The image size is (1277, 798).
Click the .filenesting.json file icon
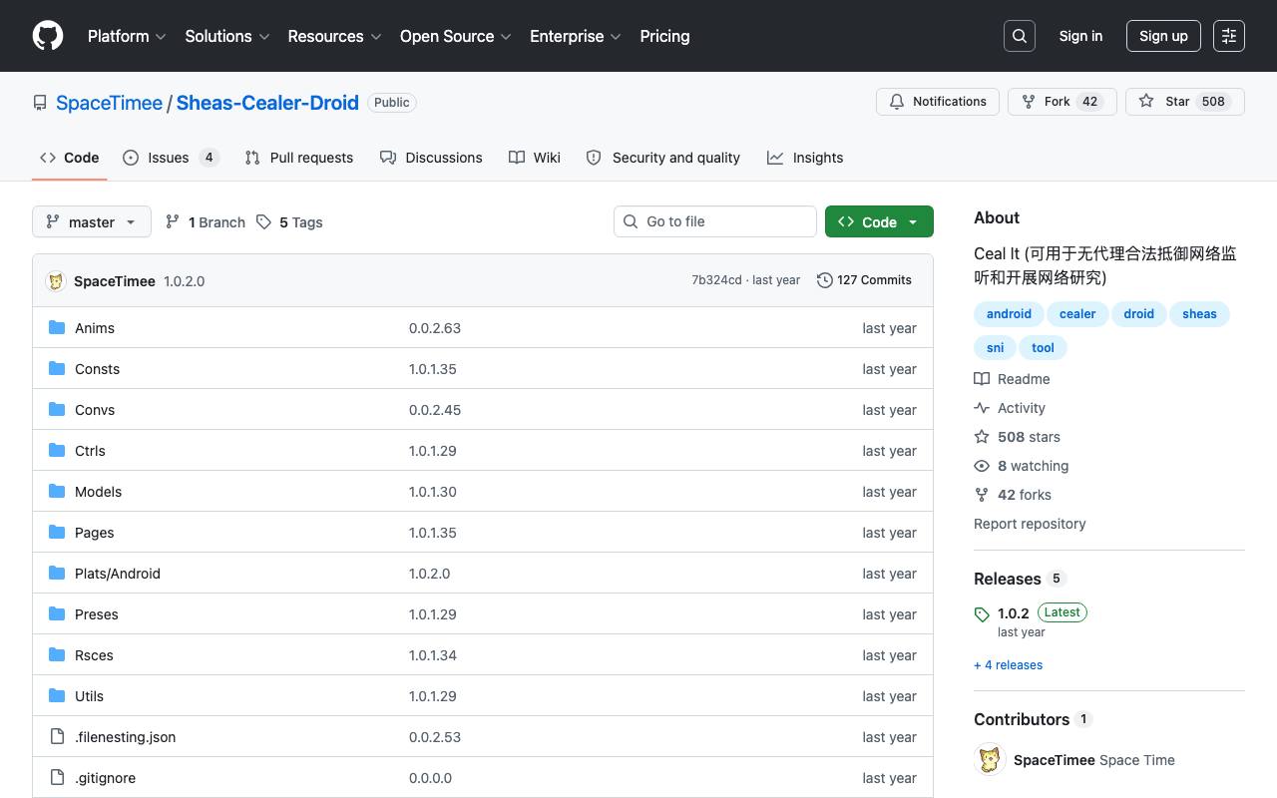point(57,736)
